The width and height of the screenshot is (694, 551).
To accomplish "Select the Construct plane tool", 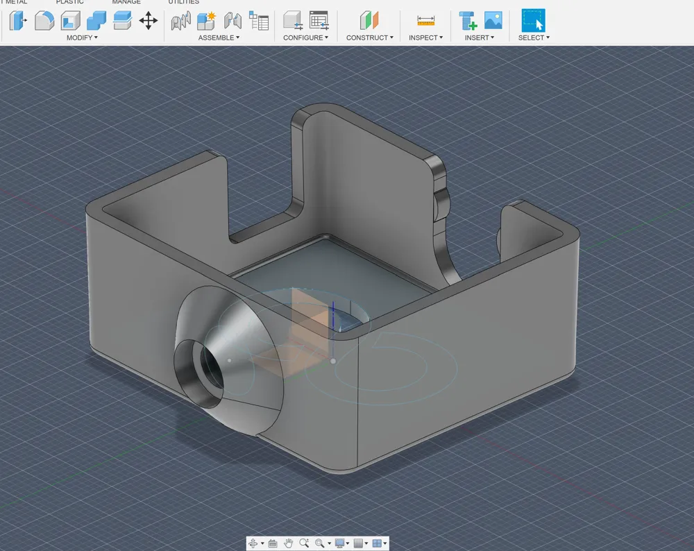I will pyautogui.click(x=369, y=20).
